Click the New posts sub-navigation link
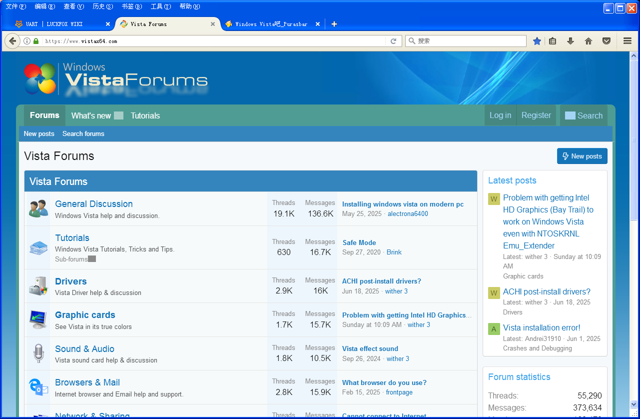640x419 pixels. point(39,134)
